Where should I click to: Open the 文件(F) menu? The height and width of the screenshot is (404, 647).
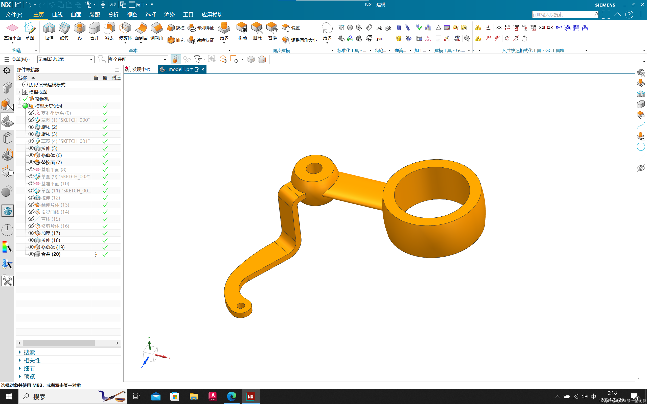14,14
